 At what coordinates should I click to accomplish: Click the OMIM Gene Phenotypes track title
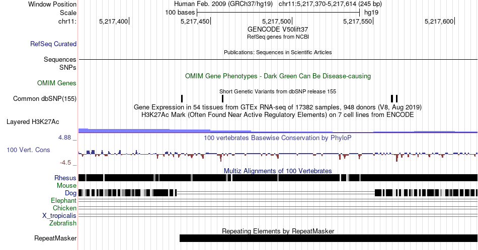[x=278, y=76]
